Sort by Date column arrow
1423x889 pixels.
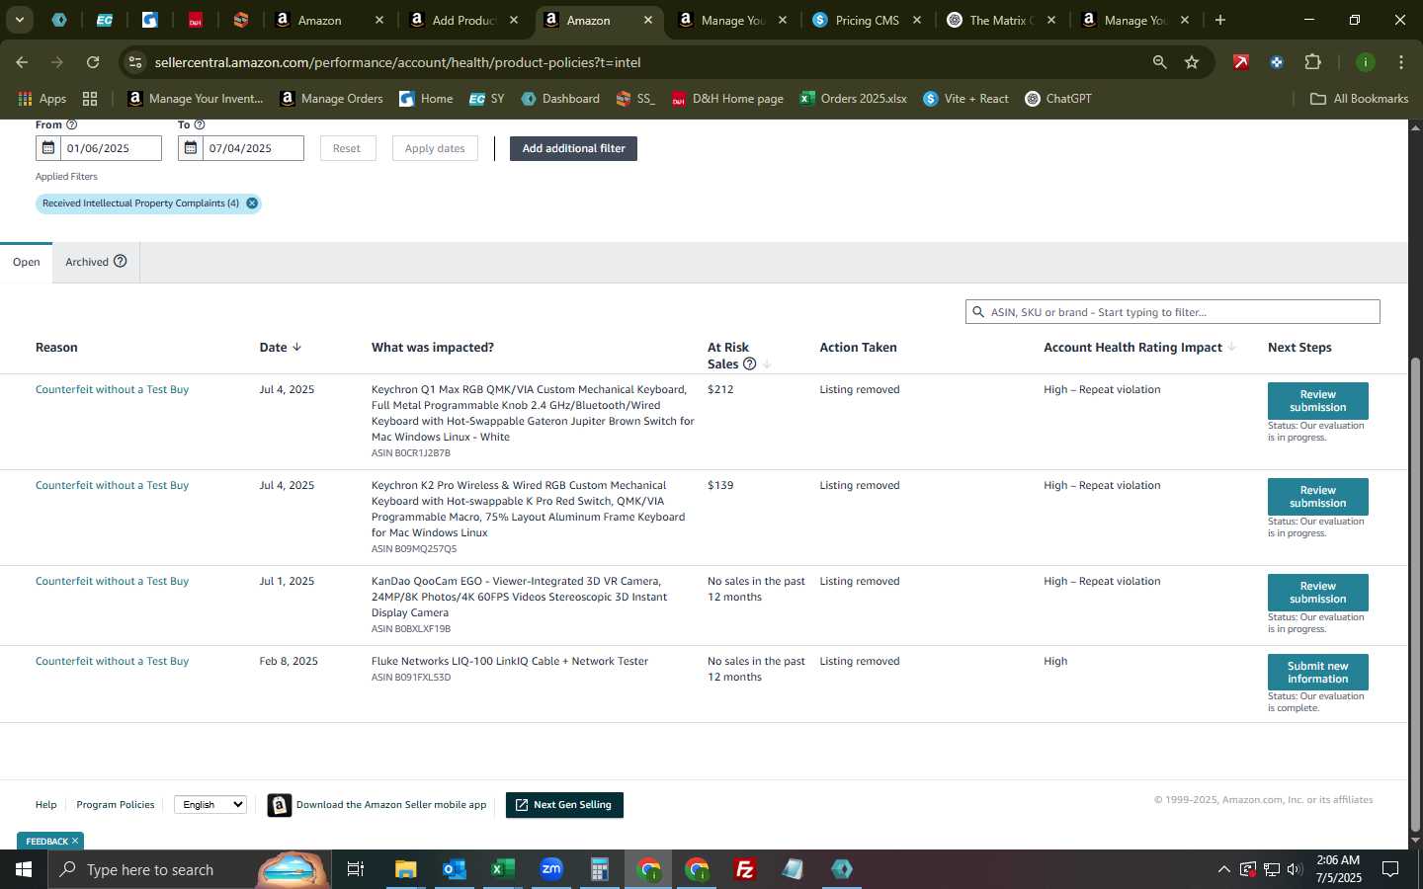pyautogui.click(x=296, y=347)
